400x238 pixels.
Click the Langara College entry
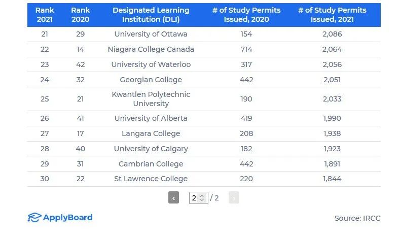[151, 133]
